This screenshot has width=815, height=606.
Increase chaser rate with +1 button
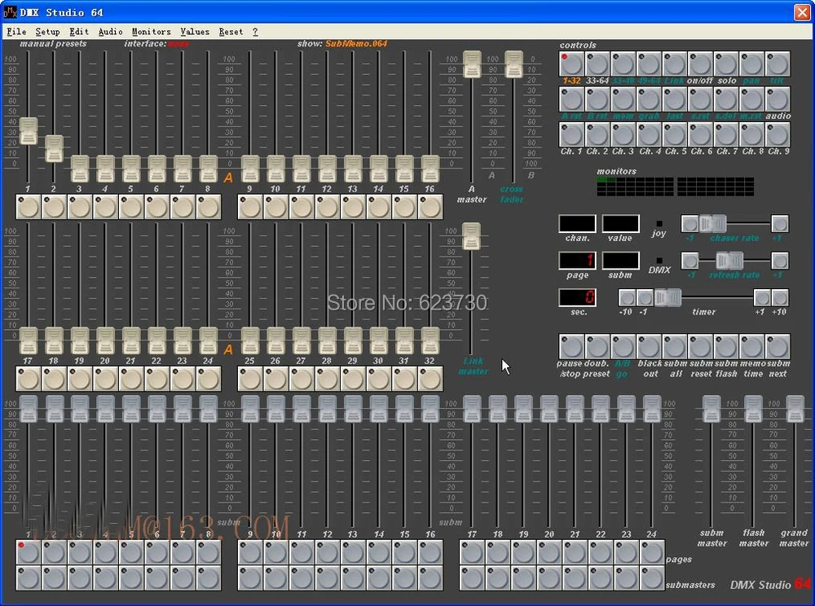pyautogui.click(x=780, y=223)
